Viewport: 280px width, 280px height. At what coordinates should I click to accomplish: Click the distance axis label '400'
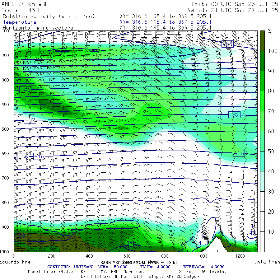(89, 256)
